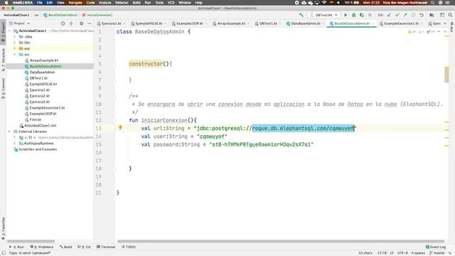Open the VCS menu
Image resolution: width=455 pixels, height=256 pixels.
click(171, 3)
